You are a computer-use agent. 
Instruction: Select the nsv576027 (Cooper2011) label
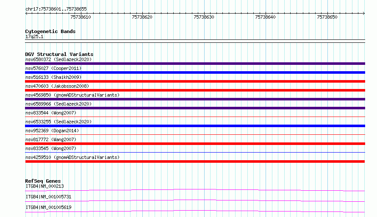53,68
